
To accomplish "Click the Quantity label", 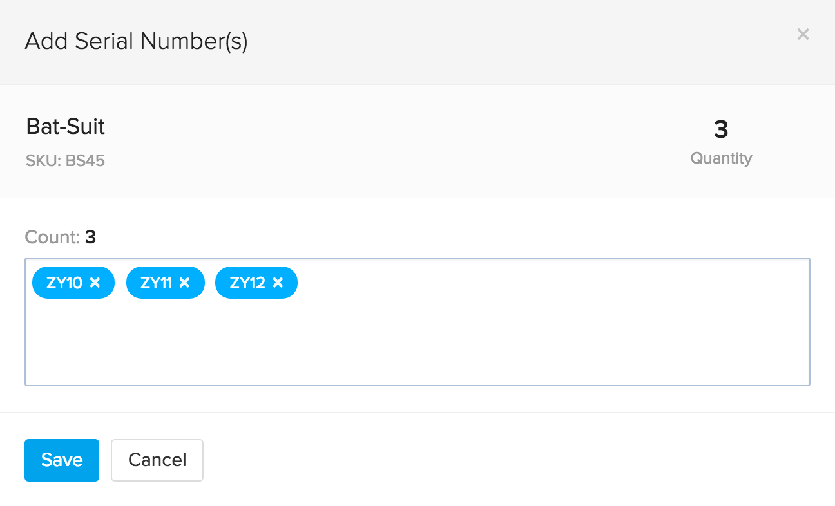I will (x=721, y=158).
